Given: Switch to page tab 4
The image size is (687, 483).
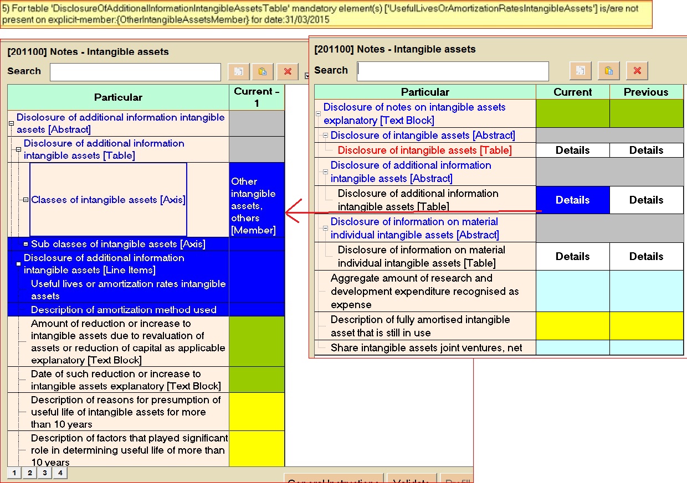Looking at the screenshot, I should pos(60,473).
